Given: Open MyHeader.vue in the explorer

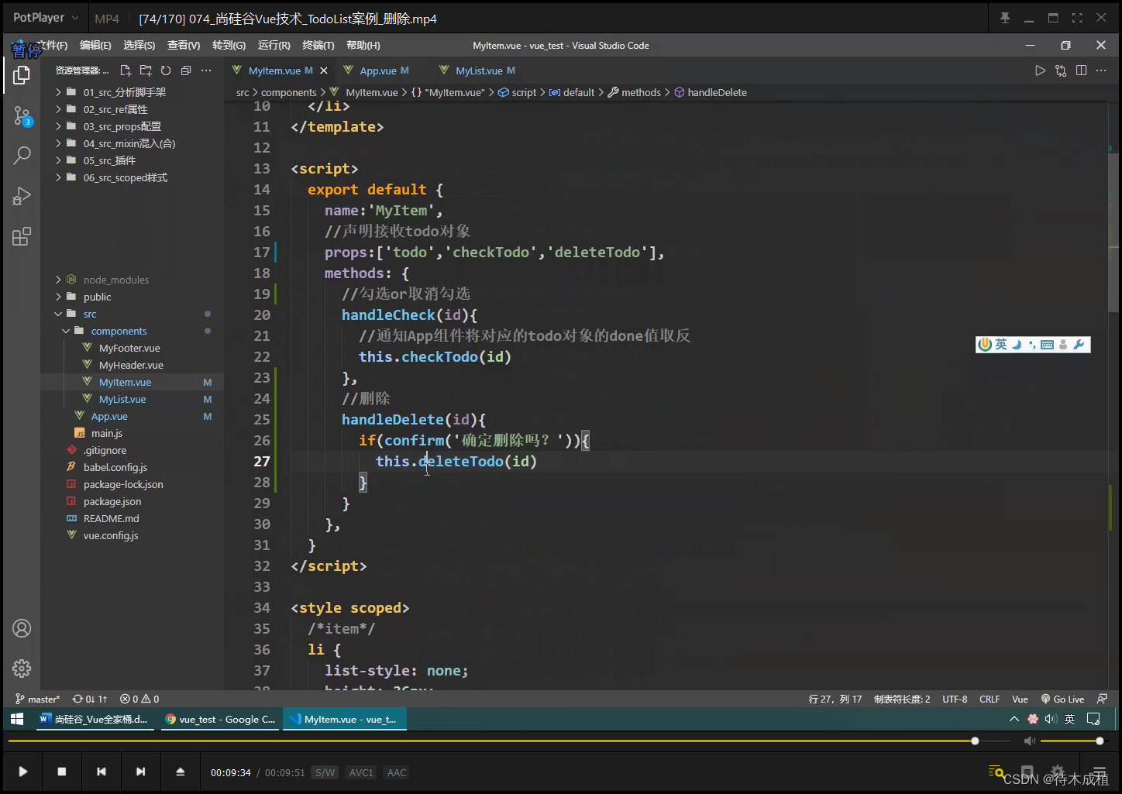Looking at the screenshot, I should click(131, 365).
